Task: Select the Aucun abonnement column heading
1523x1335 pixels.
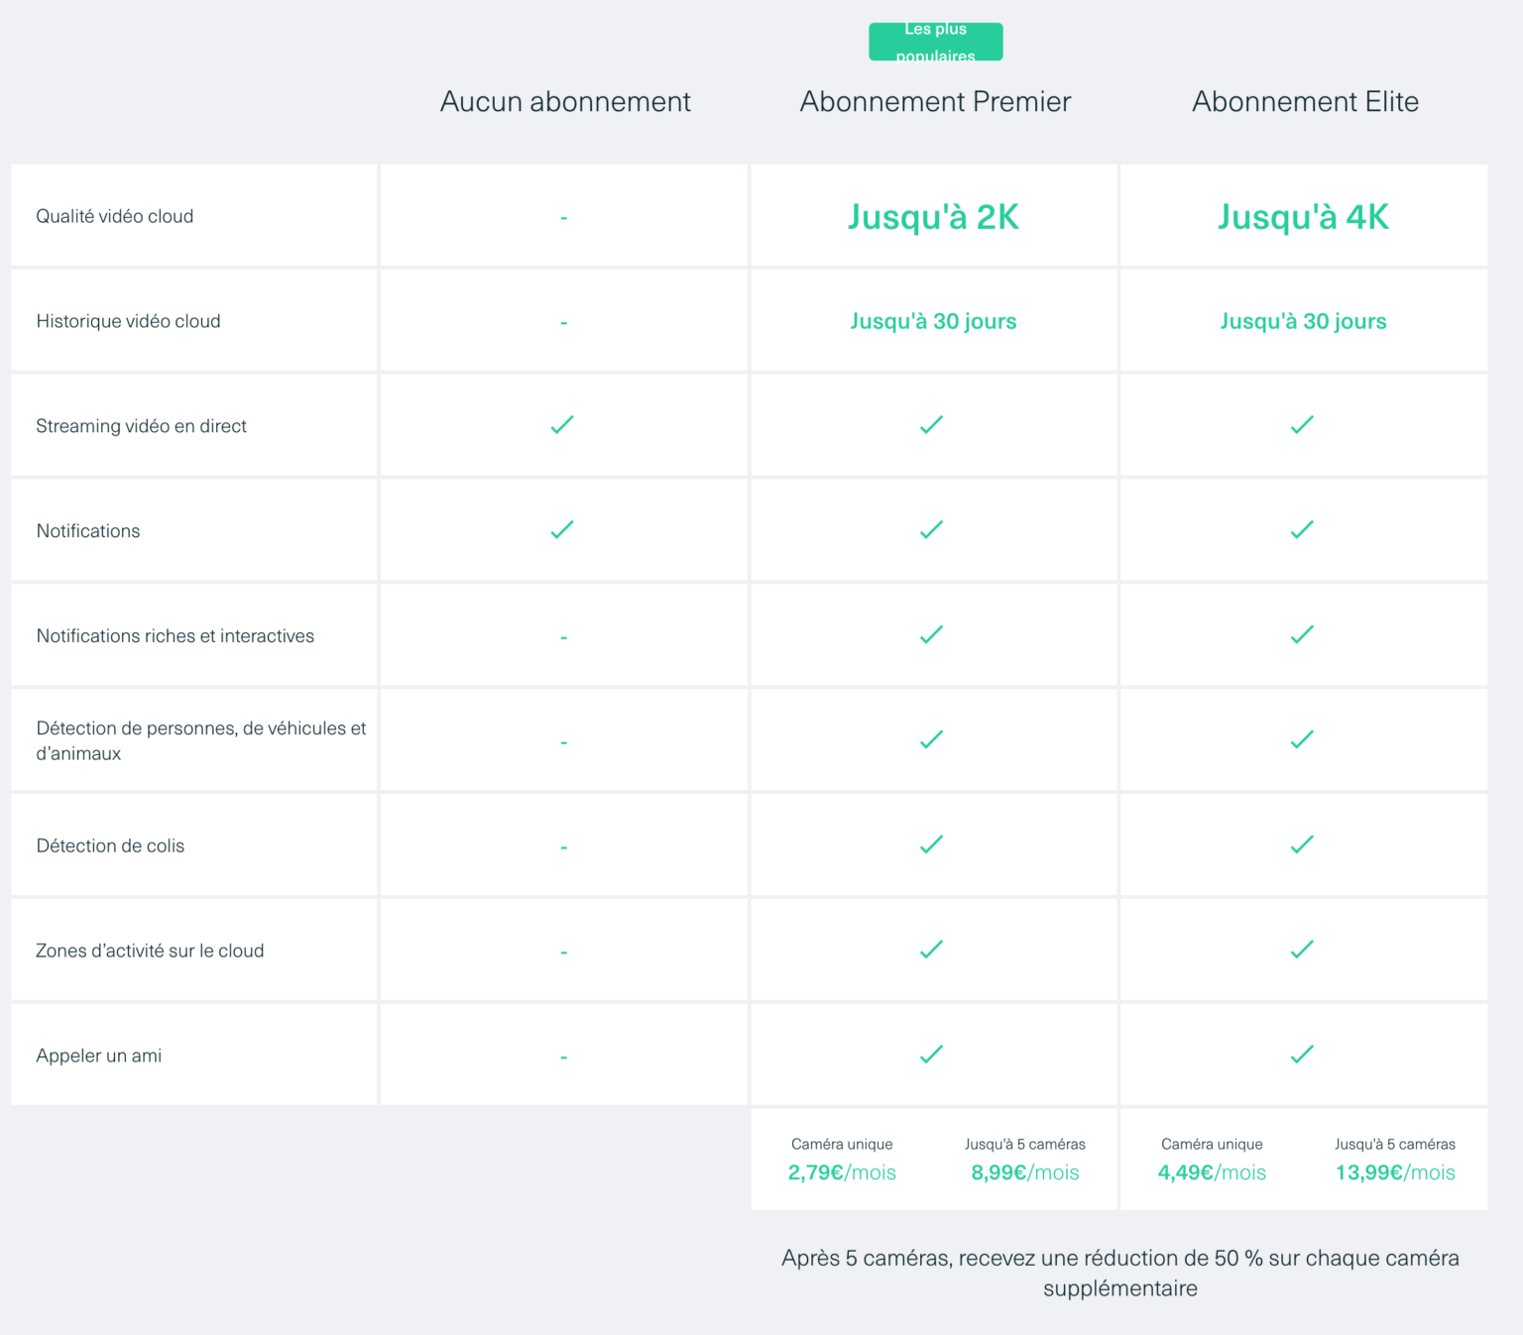Action: pos(565,101)
